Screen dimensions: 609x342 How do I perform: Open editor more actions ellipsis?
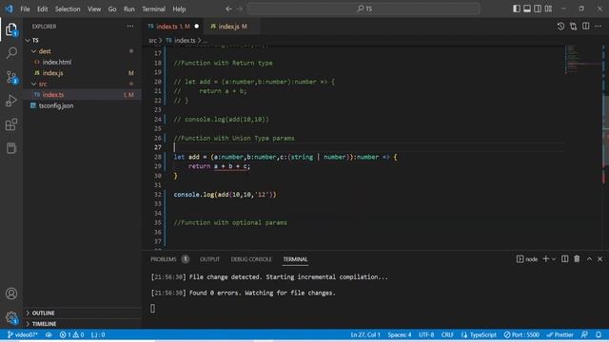[599, 27]
